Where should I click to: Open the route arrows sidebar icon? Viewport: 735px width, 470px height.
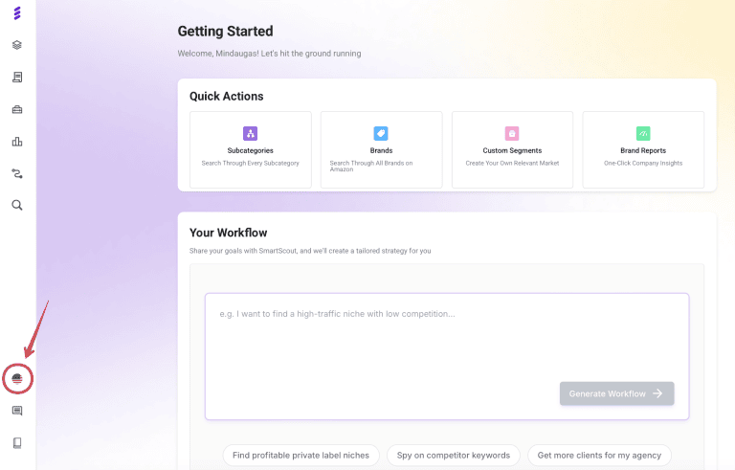tap(17, 173)
